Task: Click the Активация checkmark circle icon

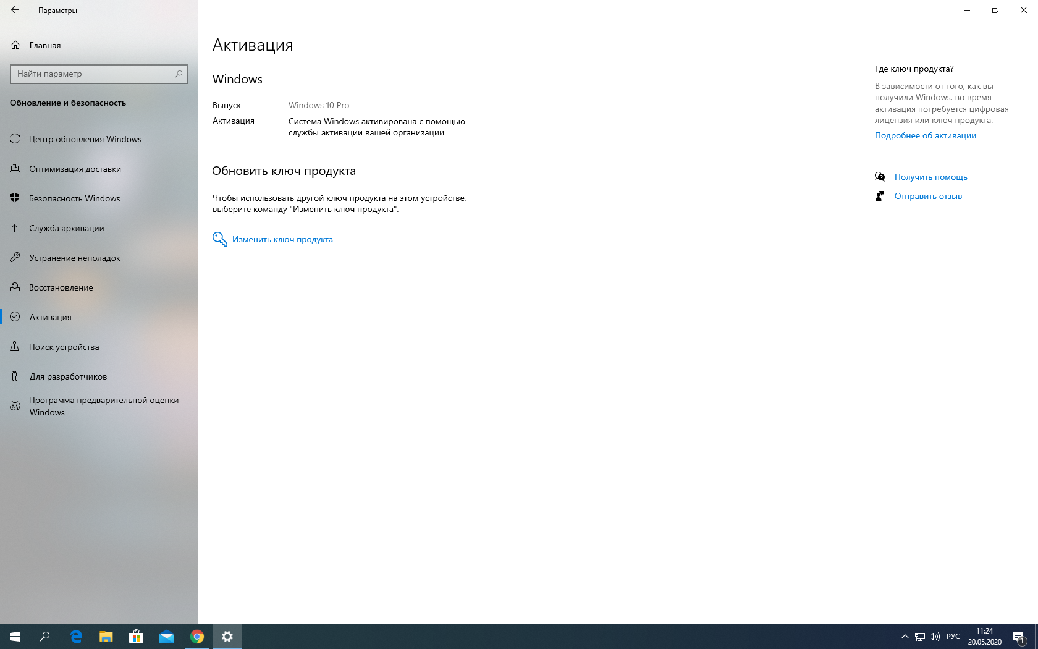Action: coord(15,317)
